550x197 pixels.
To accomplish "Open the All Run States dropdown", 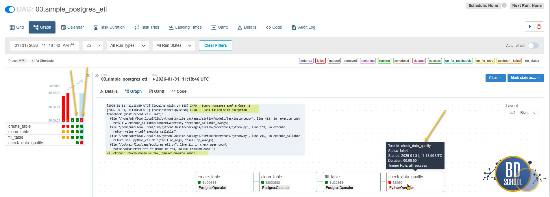I will coord(174,45).
